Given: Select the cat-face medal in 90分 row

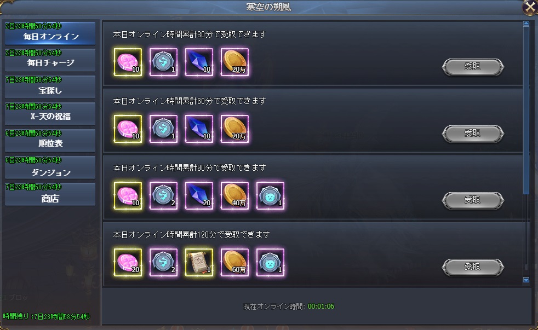Looking at the screenshot, I should pos(271,196).
